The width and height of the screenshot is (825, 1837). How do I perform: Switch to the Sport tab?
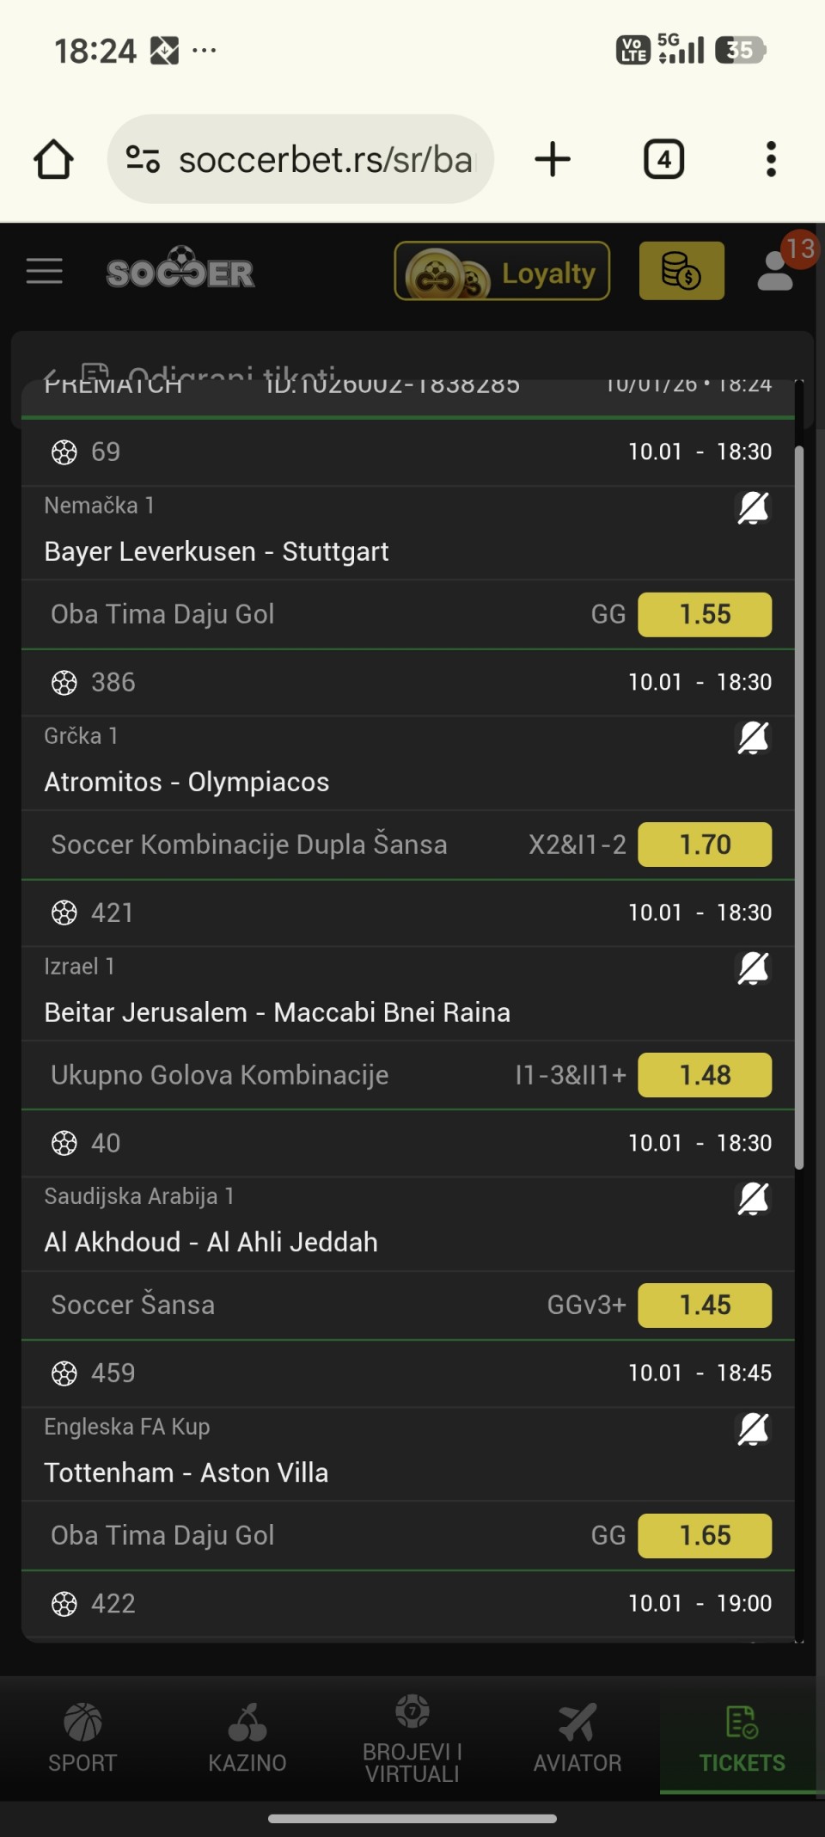click(82, 1739)
